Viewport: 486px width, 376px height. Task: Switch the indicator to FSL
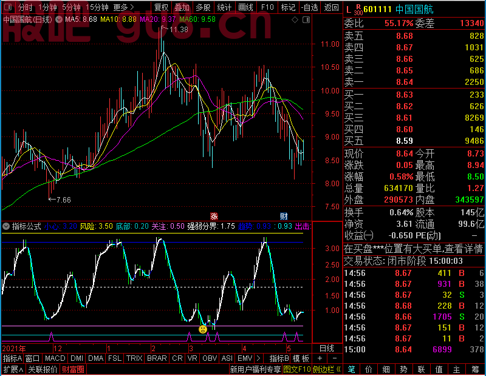coord(115,358)
